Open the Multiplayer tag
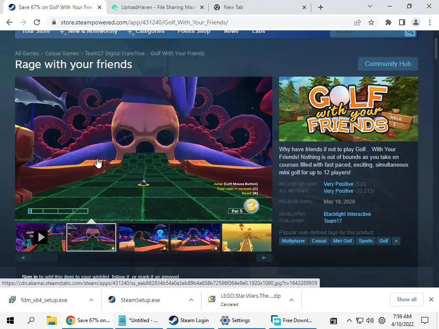This screenshot has height=329, width=439. click(293, 241)
